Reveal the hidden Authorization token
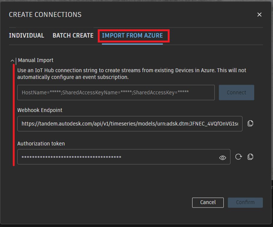 click(x=222, y=158)
